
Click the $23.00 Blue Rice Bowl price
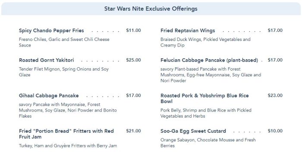275,95
